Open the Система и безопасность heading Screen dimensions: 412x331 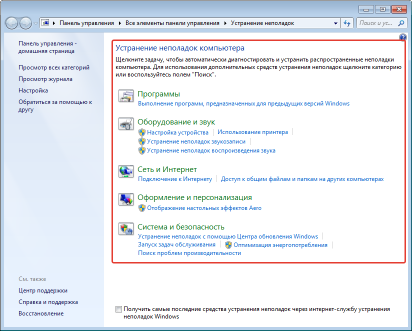click(x=181, y=227)
